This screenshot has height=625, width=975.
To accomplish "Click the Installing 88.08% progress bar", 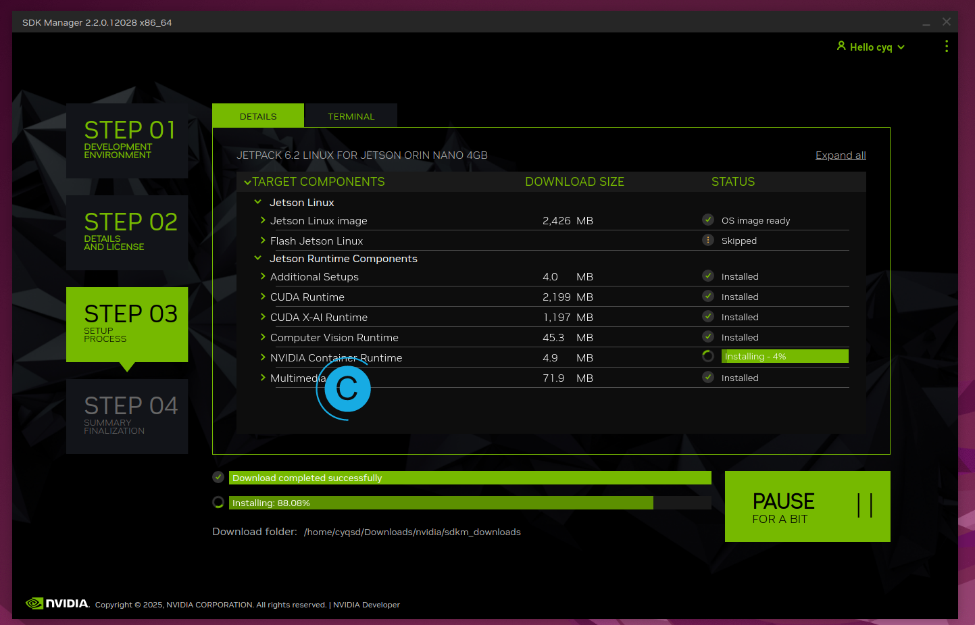I will coord(470,503).
